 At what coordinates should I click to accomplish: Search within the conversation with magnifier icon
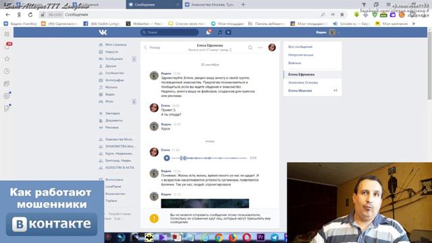(x=250, y=47)
